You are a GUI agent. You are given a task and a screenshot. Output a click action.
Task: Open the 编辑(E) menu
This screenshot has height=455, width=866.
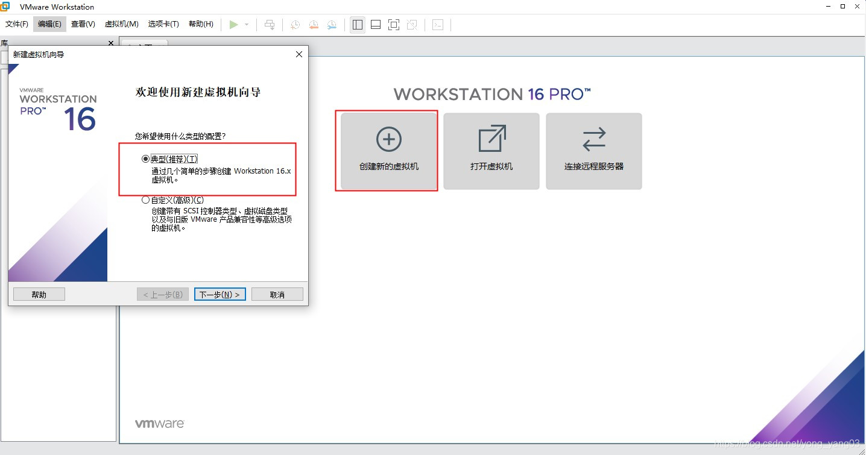[49, 24]
